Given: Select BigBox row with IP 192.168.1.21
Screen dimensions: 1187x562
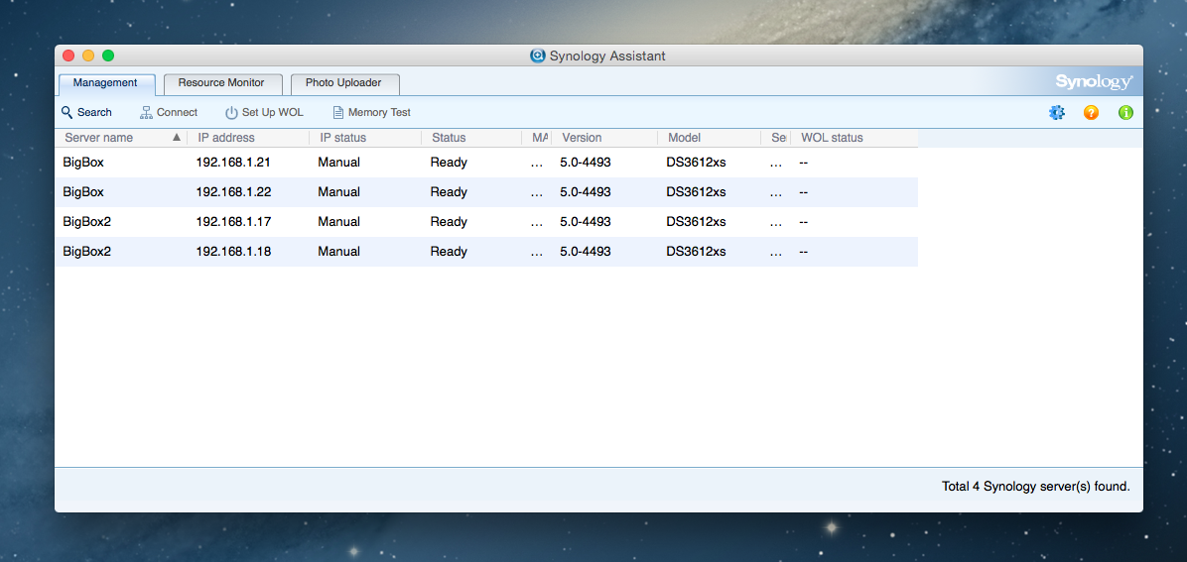Looking at the screenshot, I should (x=486, y=162).
